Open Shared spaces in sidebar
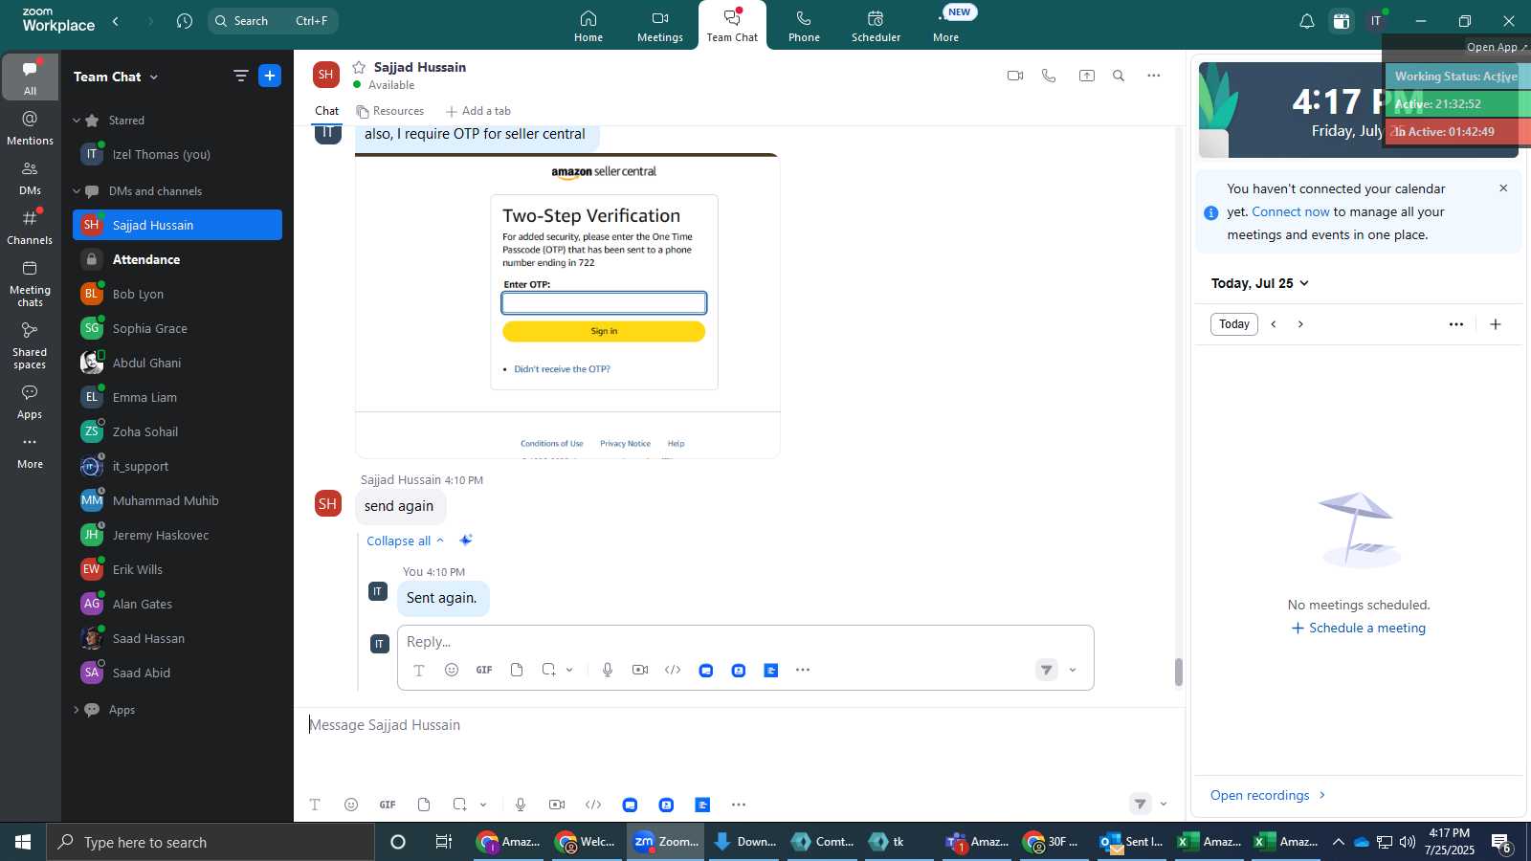The image size is (1531, 861). pyautogui.click(x=30, y=345)
